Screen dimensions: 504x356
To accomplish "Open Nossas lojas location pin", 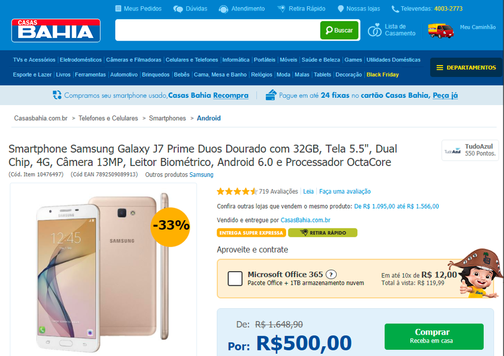I will click(341, 9).
